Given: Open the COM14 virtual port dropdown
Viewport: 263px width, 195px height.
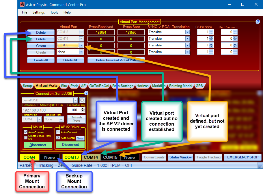Looking at the screenshot, I should (81, 39).
